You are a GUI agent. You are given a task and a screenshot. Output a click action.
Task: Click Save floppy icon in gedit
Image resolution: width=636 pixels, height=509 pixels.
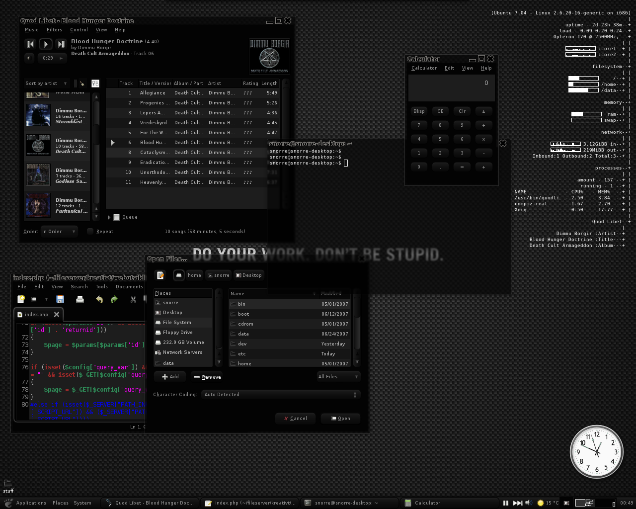coord(60,299)
